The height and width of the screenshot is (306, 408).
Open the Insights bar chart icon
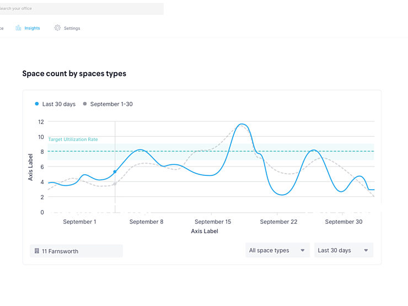18,28
